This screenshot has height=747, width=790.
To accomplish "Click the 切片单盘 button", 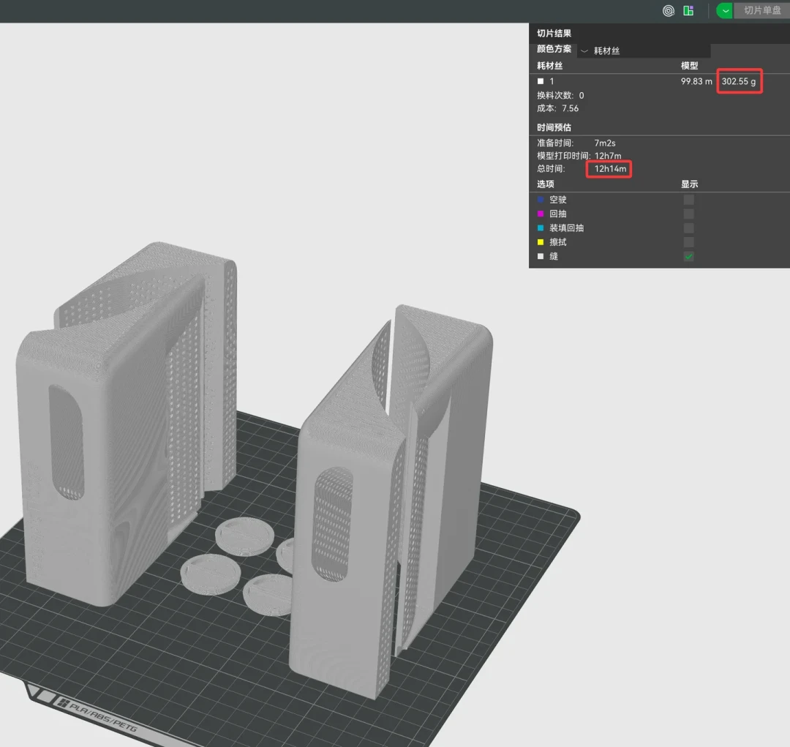I will 761,10.
